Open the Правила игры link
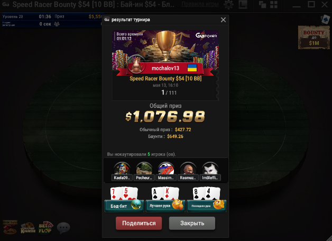Viewport: 332px width, 241px height. pyautogui.click(x=200, y=4)
